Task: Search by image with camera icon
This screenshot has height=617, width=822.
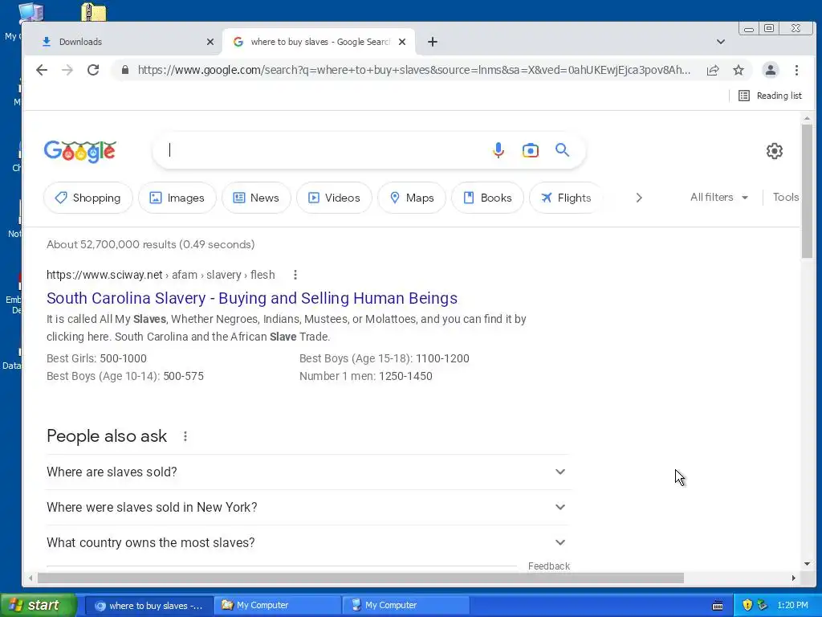Action: (x=531, y=150)
